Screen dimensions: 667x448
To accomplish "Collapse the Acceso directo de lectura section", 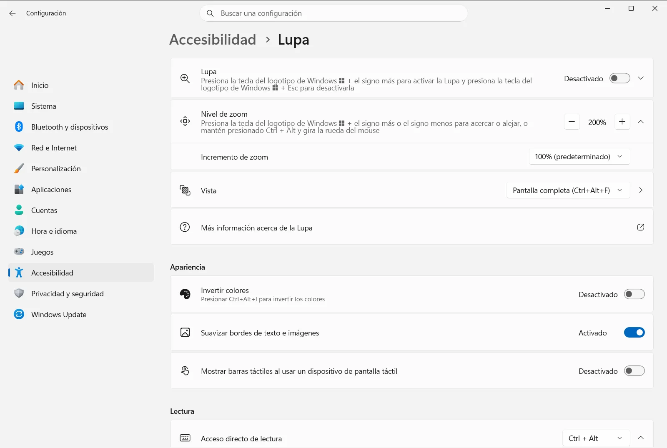I will [x=641, y=438].
